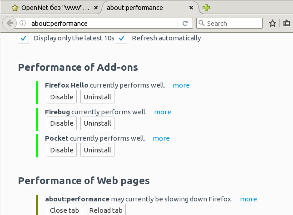Close the about:performance tab
Screen dimensions: 293x215
coord(192,8)
